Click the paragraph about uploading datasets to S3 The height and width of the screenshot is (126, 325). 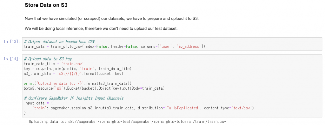pyautogui.click(x=112, y=19)
